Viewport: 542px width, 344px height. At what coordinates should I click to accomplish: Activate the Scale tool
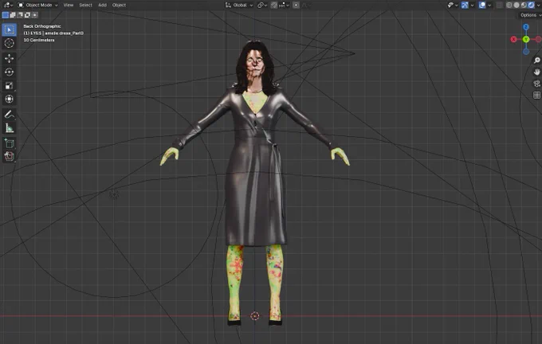click(x=9, y=85)
